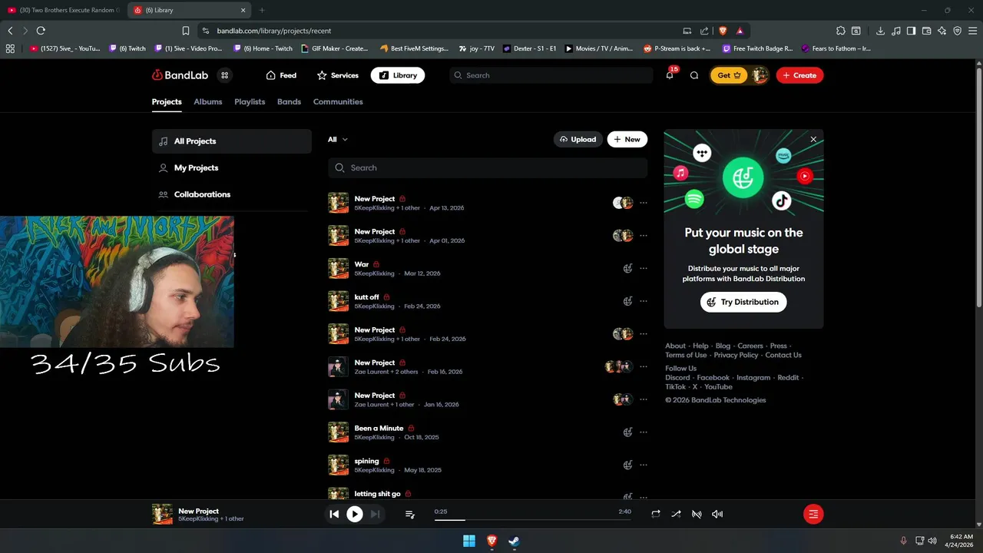Open the play queue icon
The height and width of the screenshot is (553, 983).
tap(410, 514)
